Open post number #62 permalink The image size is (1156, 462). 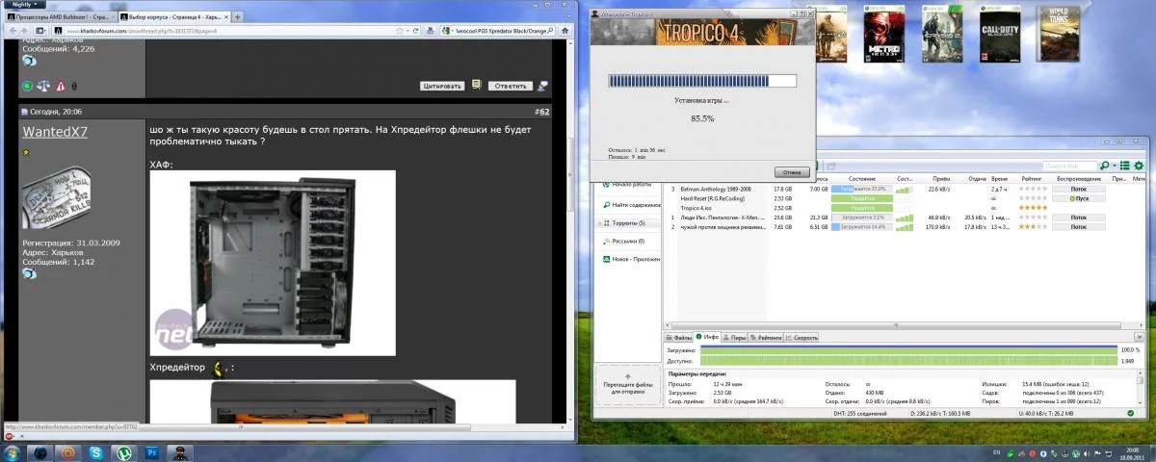tap(542, 112)
